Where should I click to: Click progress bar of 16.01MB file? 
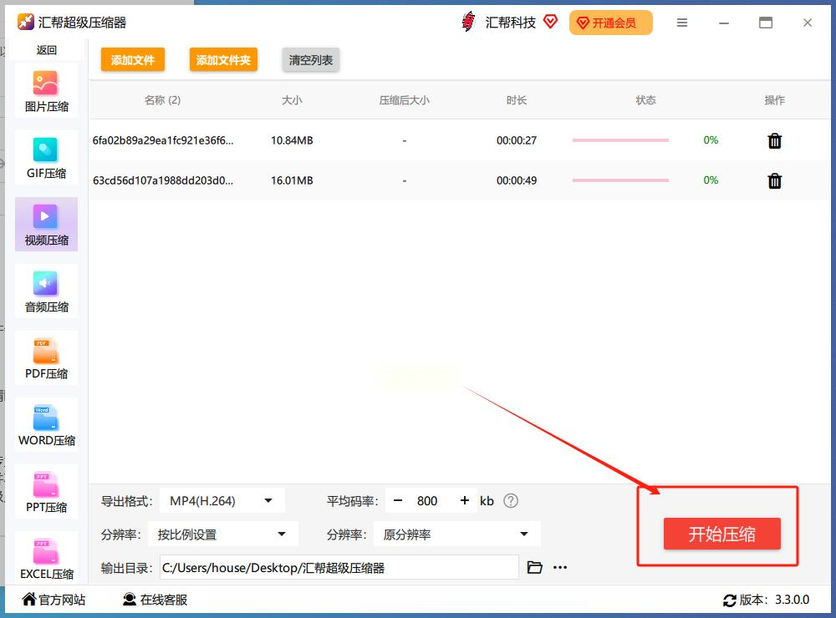(620, 180)
